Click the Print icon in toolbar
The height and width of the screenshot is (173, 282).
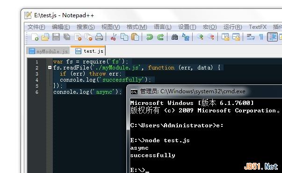click(x=99, y=37)
